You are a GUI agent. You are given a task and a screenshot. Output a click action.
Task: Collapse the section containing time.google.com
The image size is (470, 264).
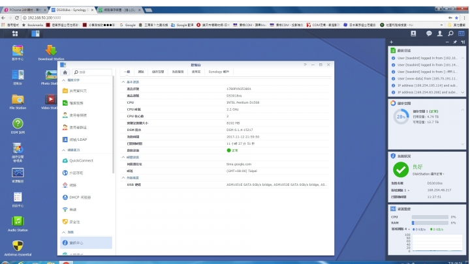point(123,157)
